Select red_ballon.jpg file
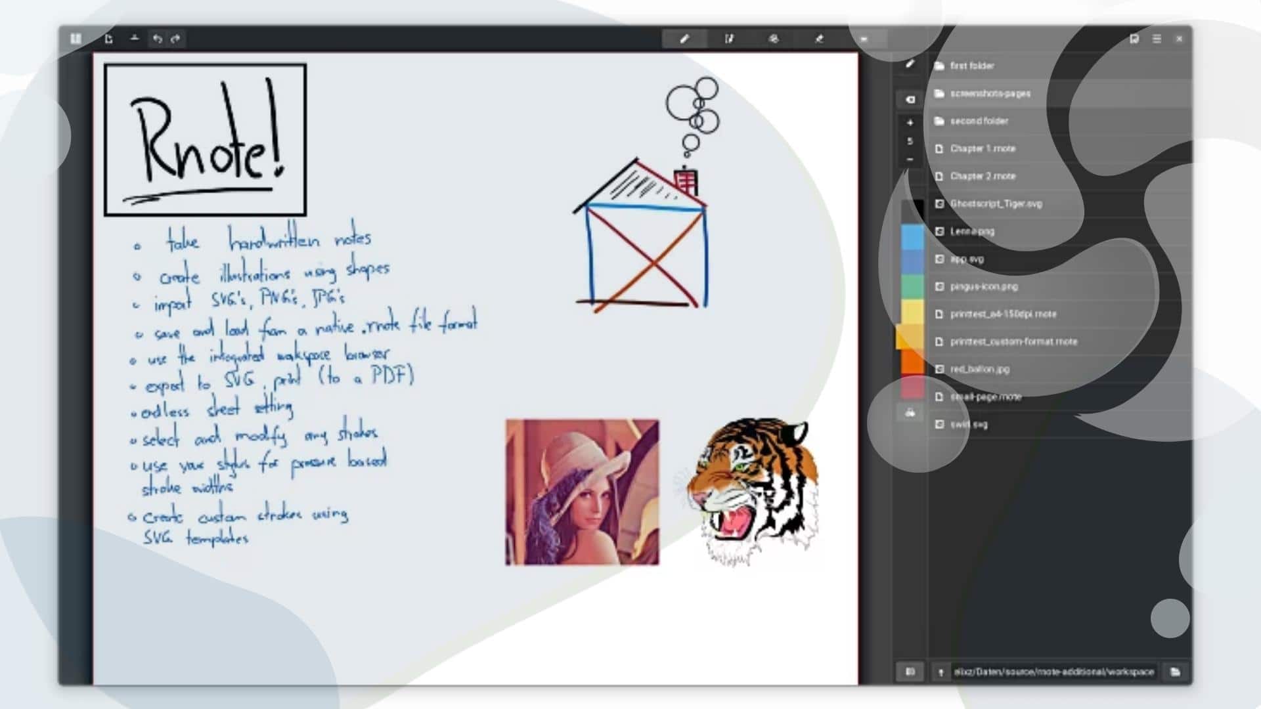Image resolution: width=1261 pixels, height=709 pixels. tap(1060, 369)
